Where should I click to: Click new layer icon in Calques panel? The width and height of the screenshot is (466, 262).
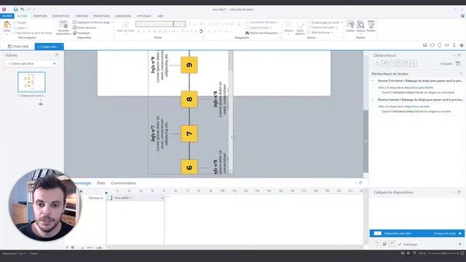click(377, 244)
